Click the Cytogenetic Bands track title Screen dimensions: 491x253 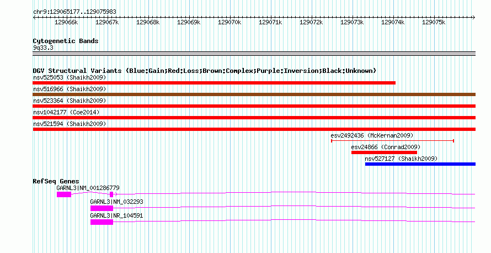pyautogui.click(x=66, y=41)
